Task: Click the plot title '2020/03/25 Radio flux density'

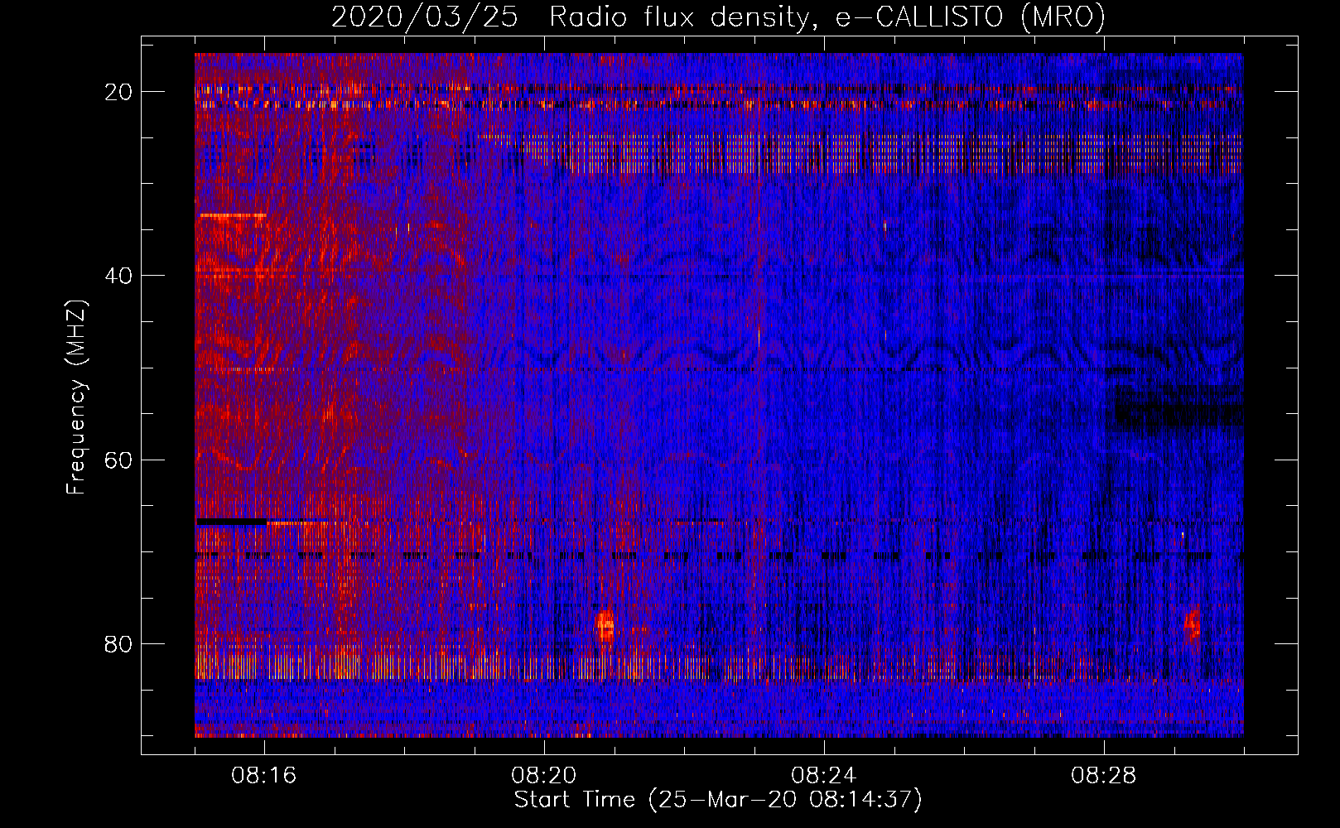Action: pos(718,17)
